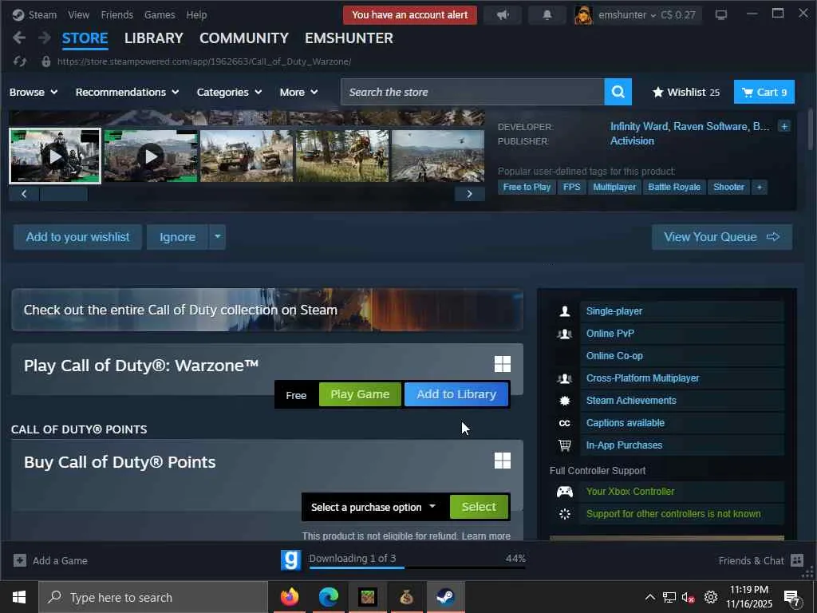Open the Ignore options dropdown arrow

coord(217,237)
